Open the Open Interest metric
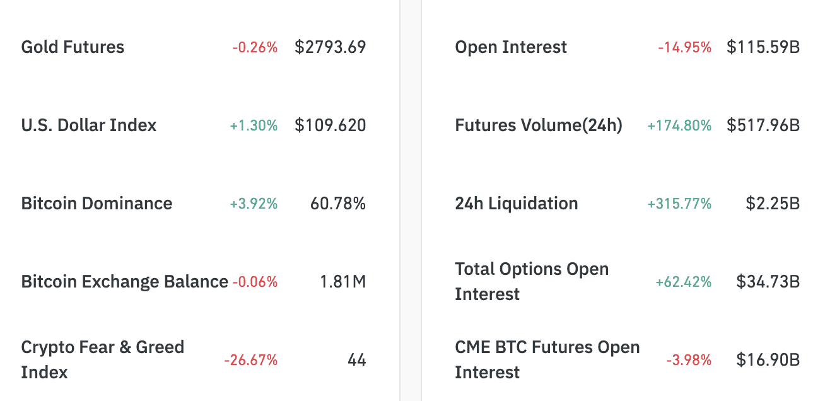This screenshot has height=401, width=825. pyautogui.click(x=511, y=47)
